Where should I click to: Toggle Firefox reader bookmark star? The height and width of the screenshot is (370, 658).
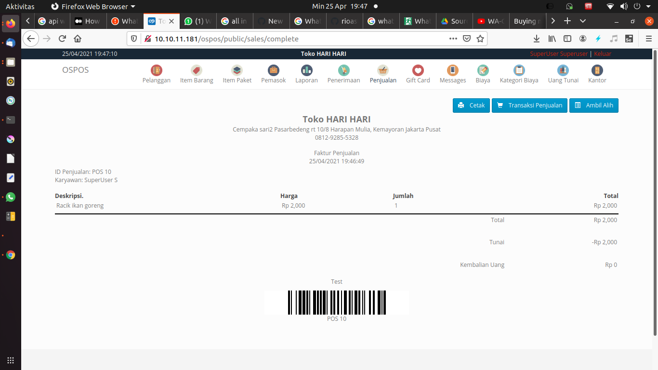pos(480,39)
